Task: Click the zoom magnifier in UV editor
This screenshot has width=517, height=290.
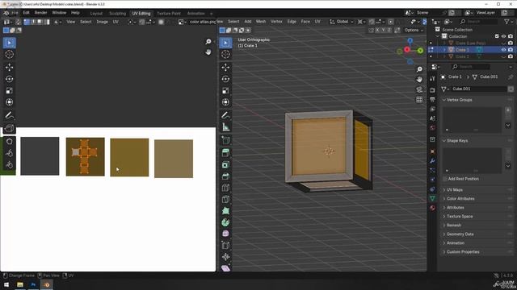Action: 208,42
